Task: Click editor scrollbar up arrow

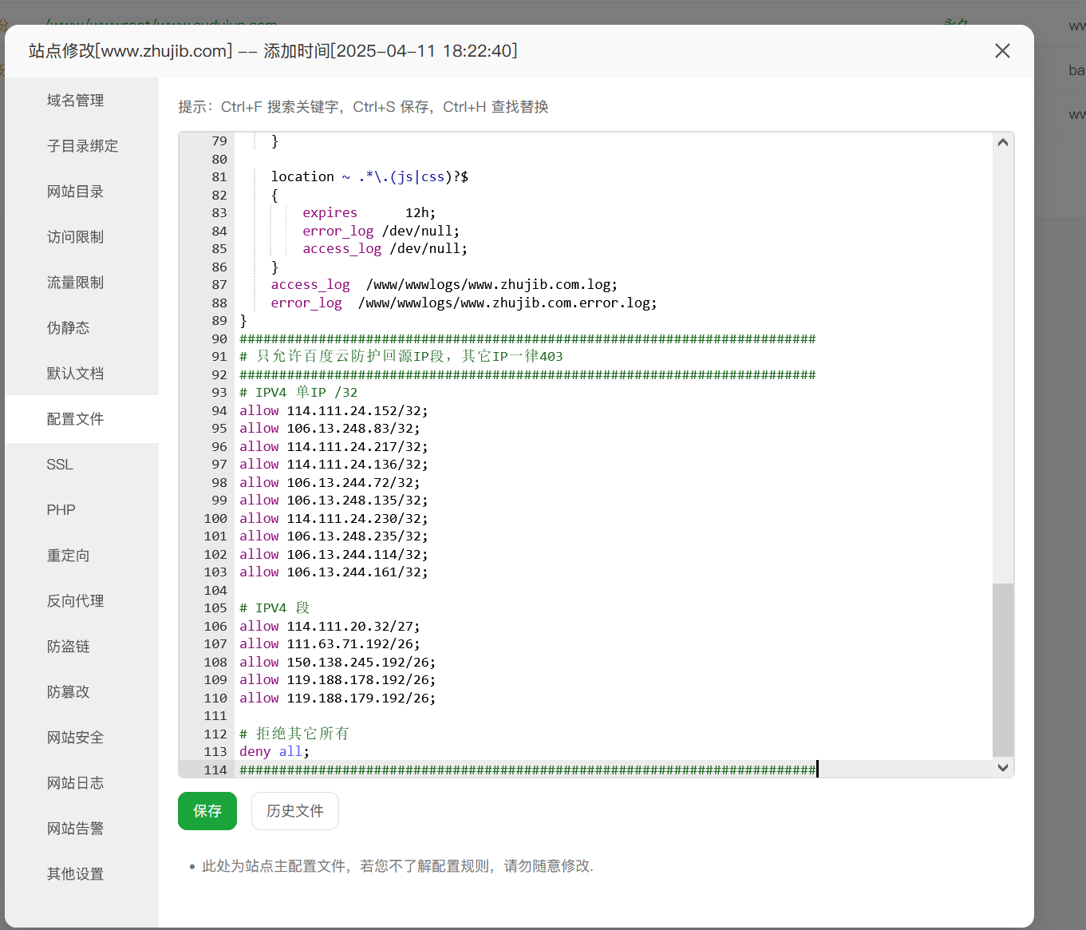Action: point(1003,142)
